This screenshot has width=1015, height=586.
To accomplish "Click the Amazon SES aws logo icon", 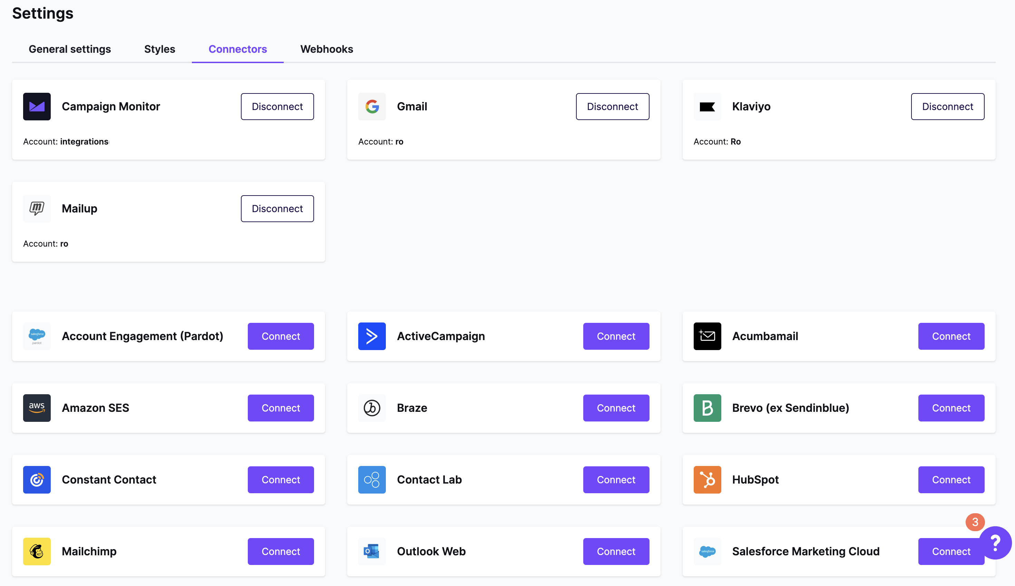I will (x=37, y=408).
